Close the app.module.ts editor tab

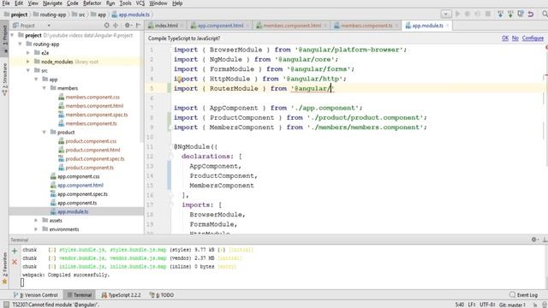pos(447,26)
